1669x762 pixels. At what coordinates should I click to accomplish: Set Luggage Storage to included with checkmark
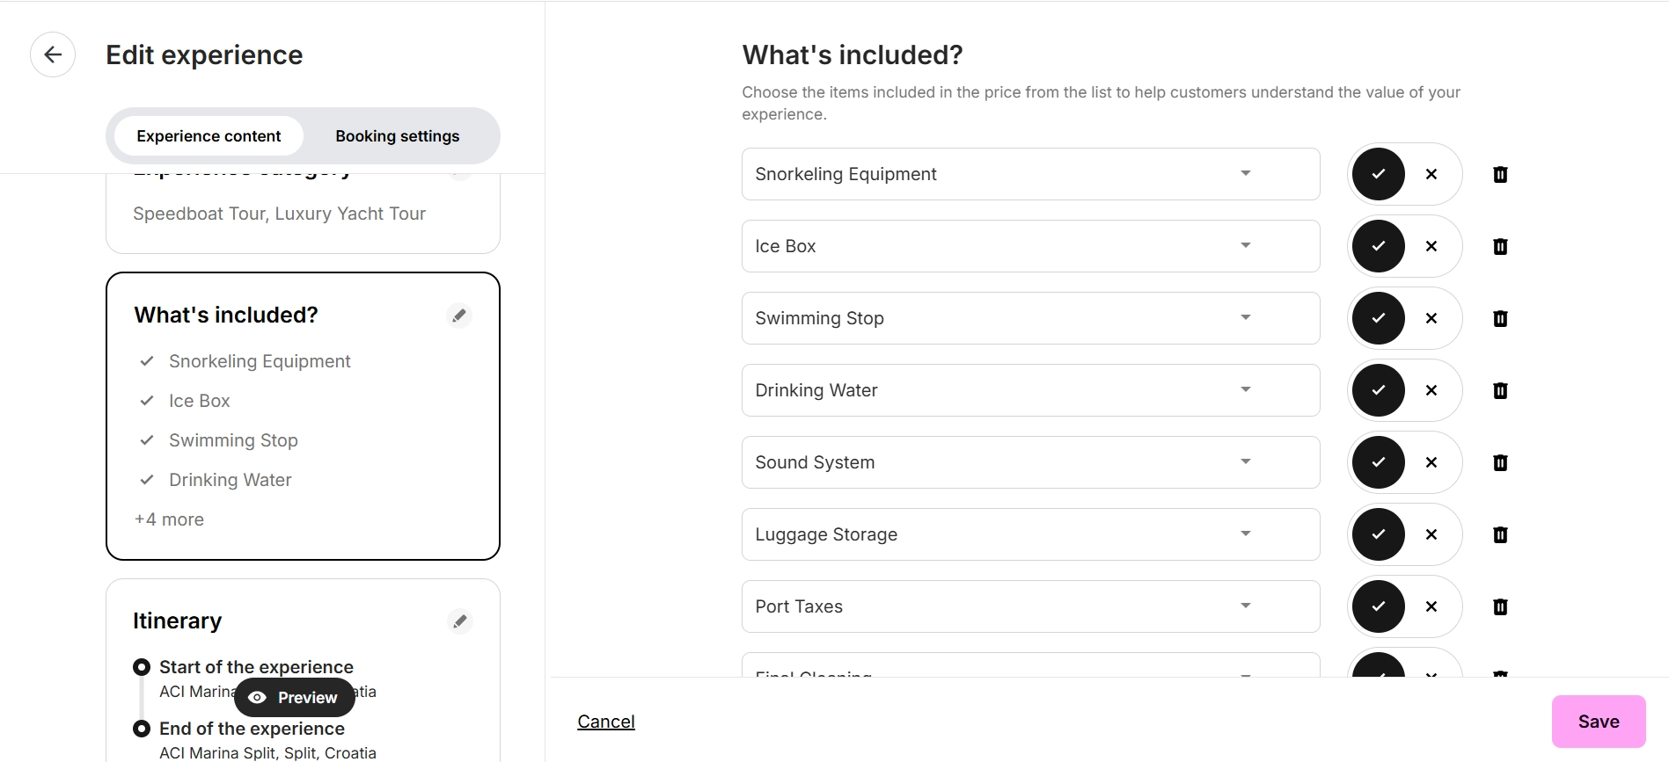1378,534
